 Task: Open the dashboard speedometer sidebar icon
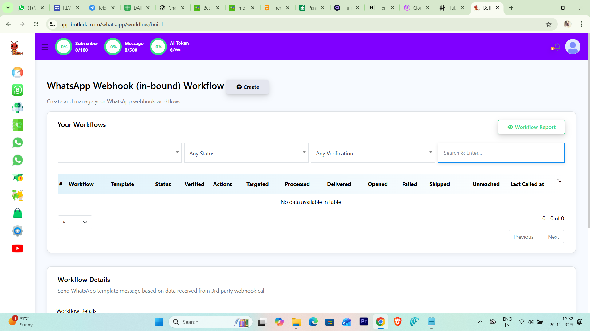point(18,72)
